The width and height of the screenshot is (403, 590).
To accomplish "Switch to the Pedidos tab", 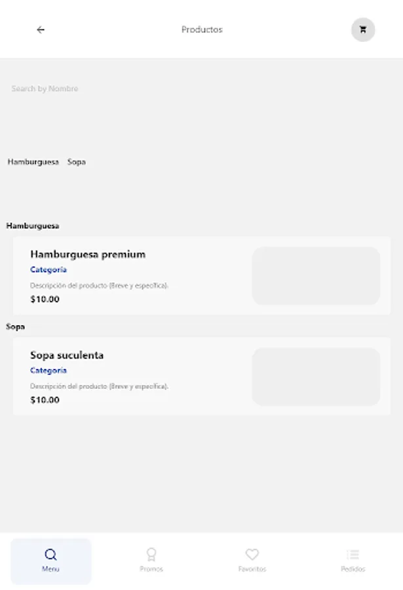I will pos(353,560).
